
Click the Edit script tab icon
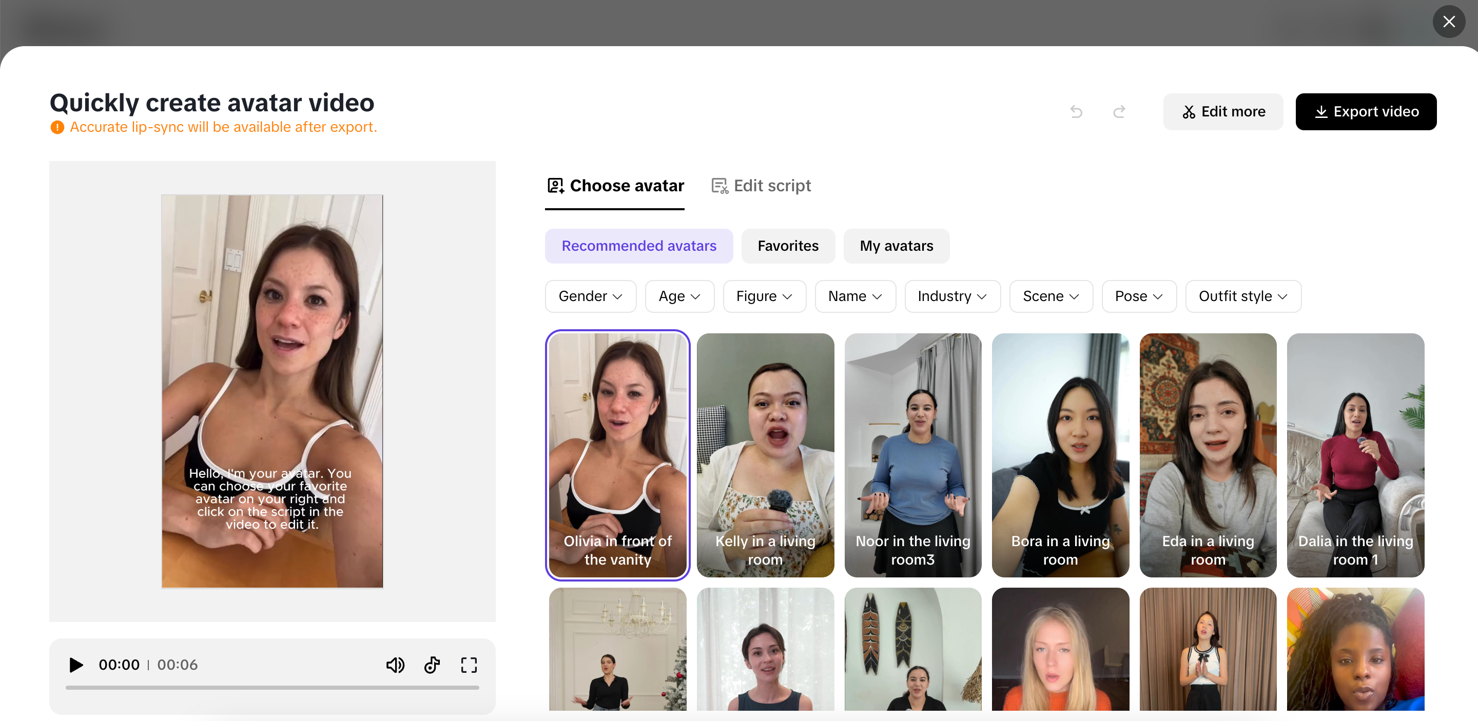(x=719, y=186)
